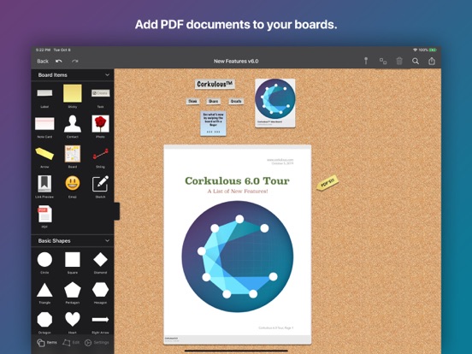Check the Wi-Fi status icon
The width and height of the screenshot is (472, 354).
coord(415,50)
